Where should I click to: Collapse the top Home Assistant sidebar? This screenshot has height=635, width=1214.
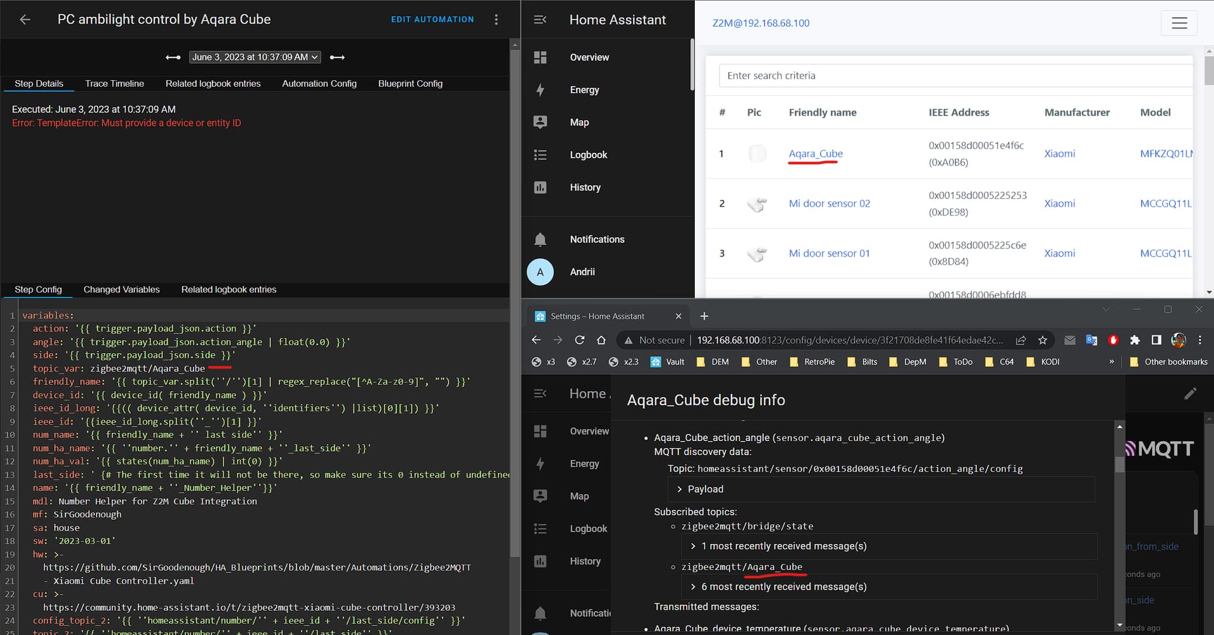pyautogui.click(x=540, y=20)
